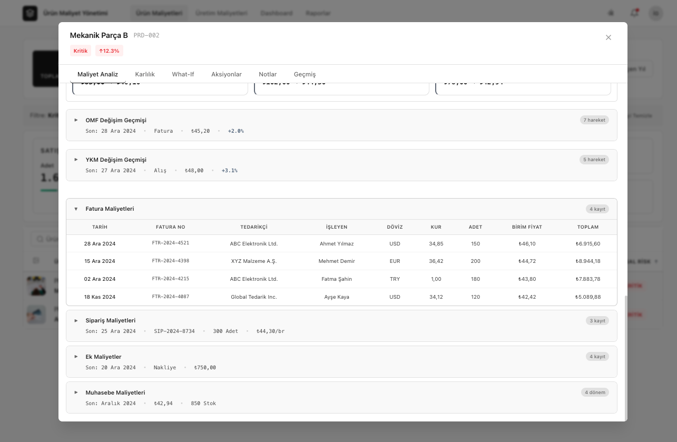Click the TOPLAM column header

click(587, 227)
